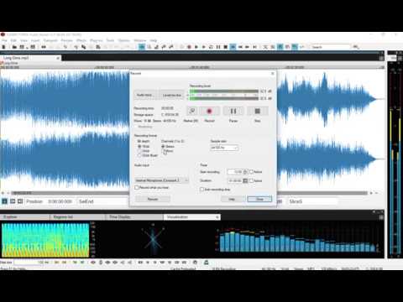Click the Stop icon in the main transport toolbar

[226, 47]
